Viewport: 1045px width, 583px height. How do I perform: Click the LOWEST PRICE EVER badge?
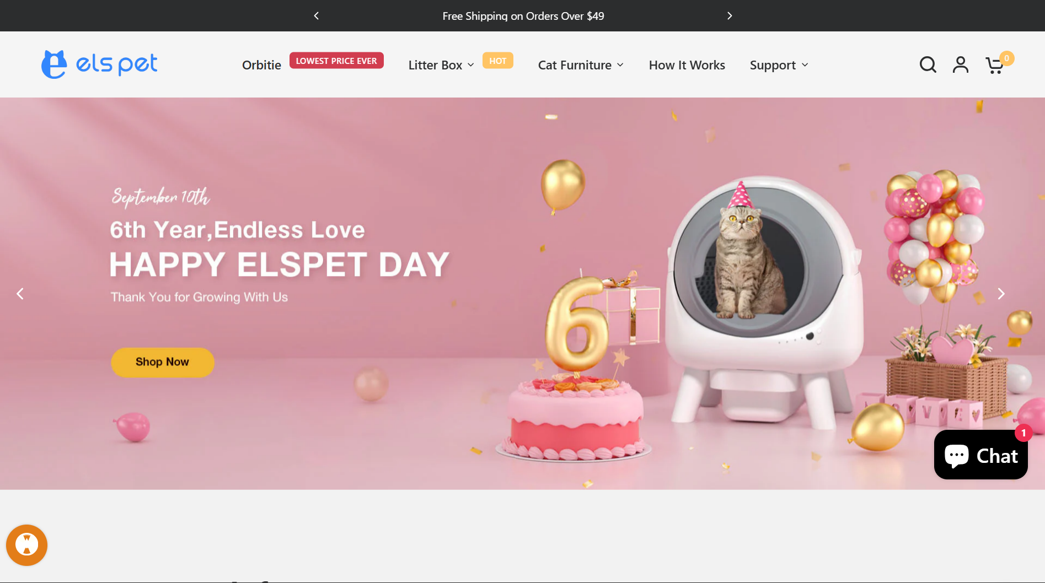click(x=336, y=61)
